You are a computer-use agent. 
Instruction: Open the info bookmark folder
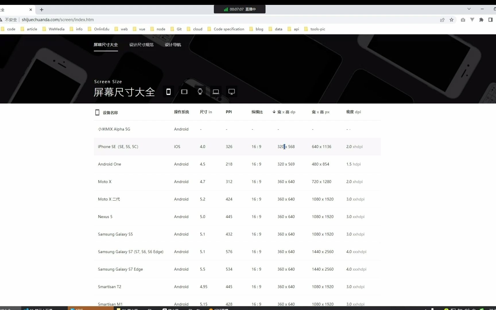[76, 29]
